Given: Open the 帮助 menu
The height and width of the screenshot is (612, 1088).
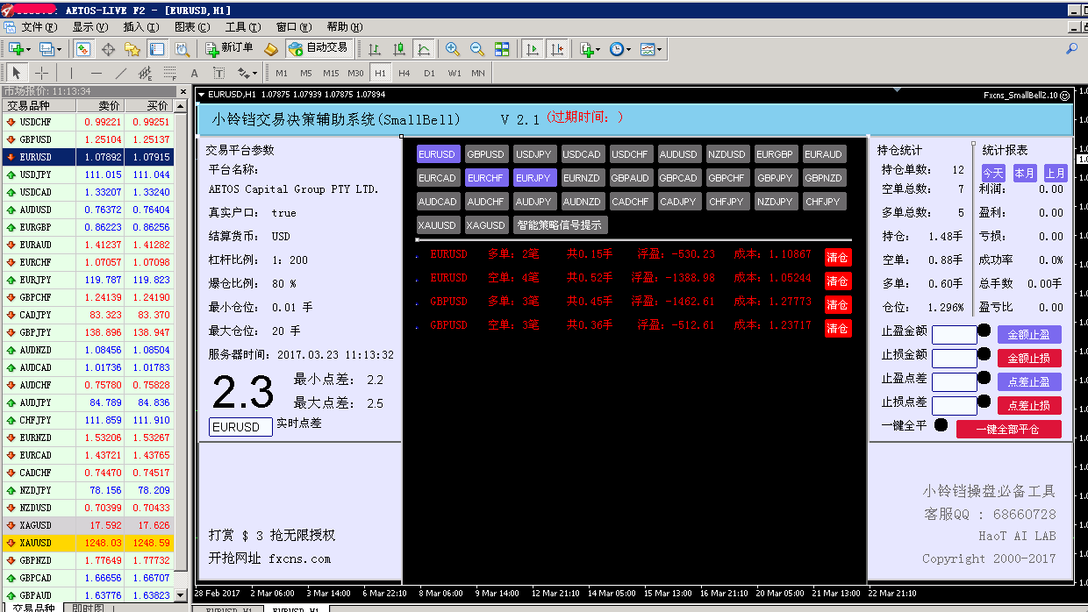Looking at the screenshot, I should point(343,27).
